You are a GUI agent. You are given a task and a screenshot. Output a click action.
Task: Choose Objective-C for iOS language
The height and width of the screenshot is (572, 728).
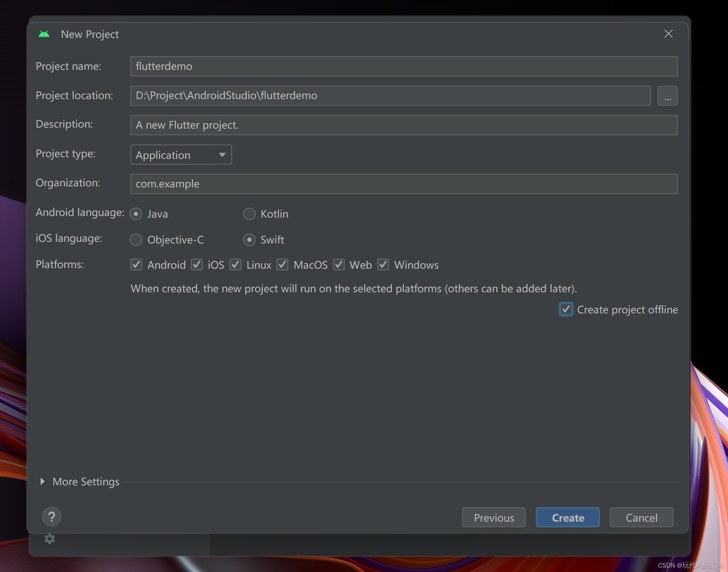coord(136,240)
